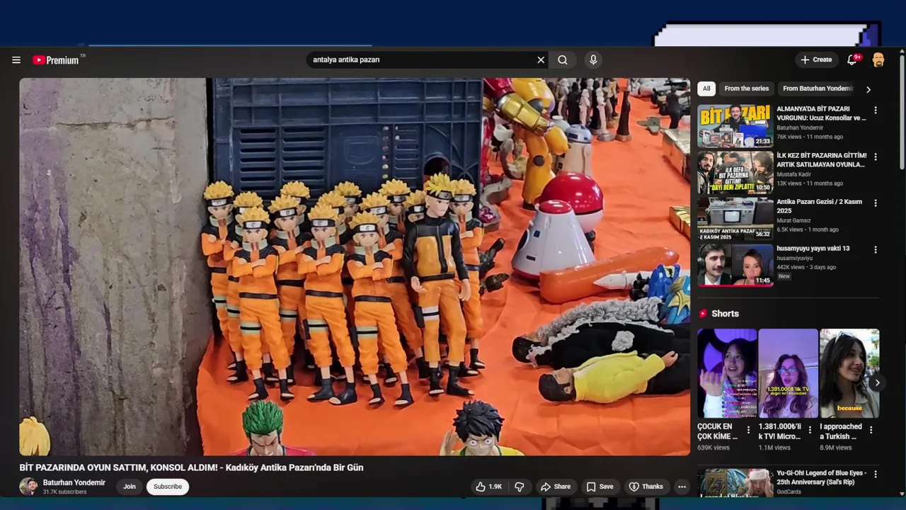Image resolution: width=906 pixels, height=510 pixels.
Task: Open options for İLK KEZ BİT PAZARINA video
Action: pos(876,157)
